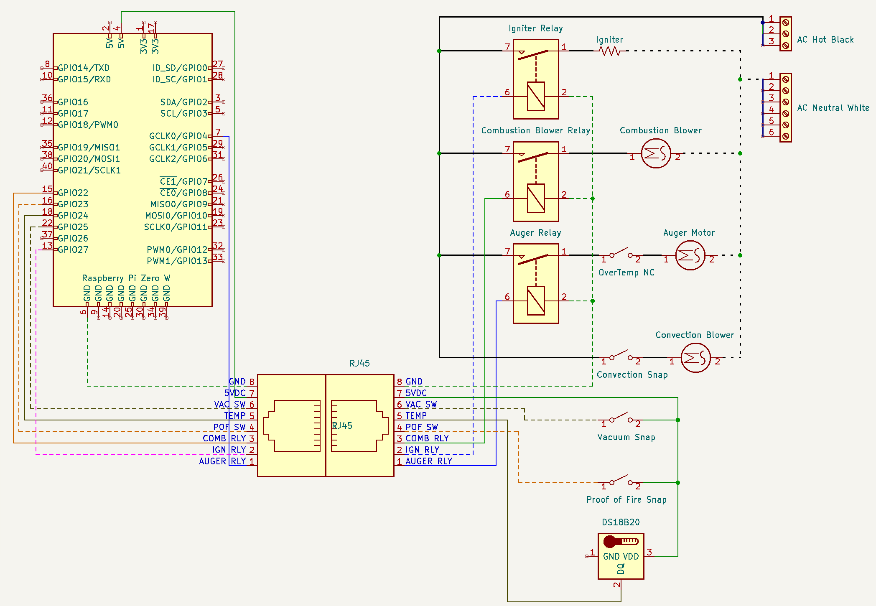Click the 'Vacuum Snap' label
The width and height of the screenshot is (876, 606).
[x=626, y=438]
